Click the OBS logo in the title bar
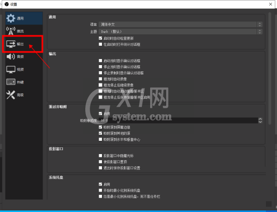Image resolution: width=277 pixels, height=212 pixels. 7,4
